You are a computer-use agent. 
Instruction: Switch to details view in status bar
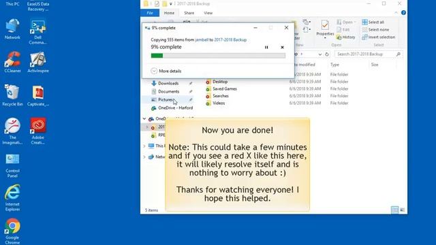coord(394,210)
